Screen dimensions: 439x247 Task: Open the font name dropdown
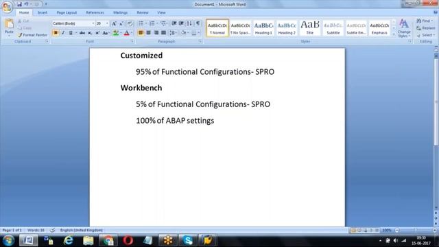pyautogui.click(x=93, y=23)
